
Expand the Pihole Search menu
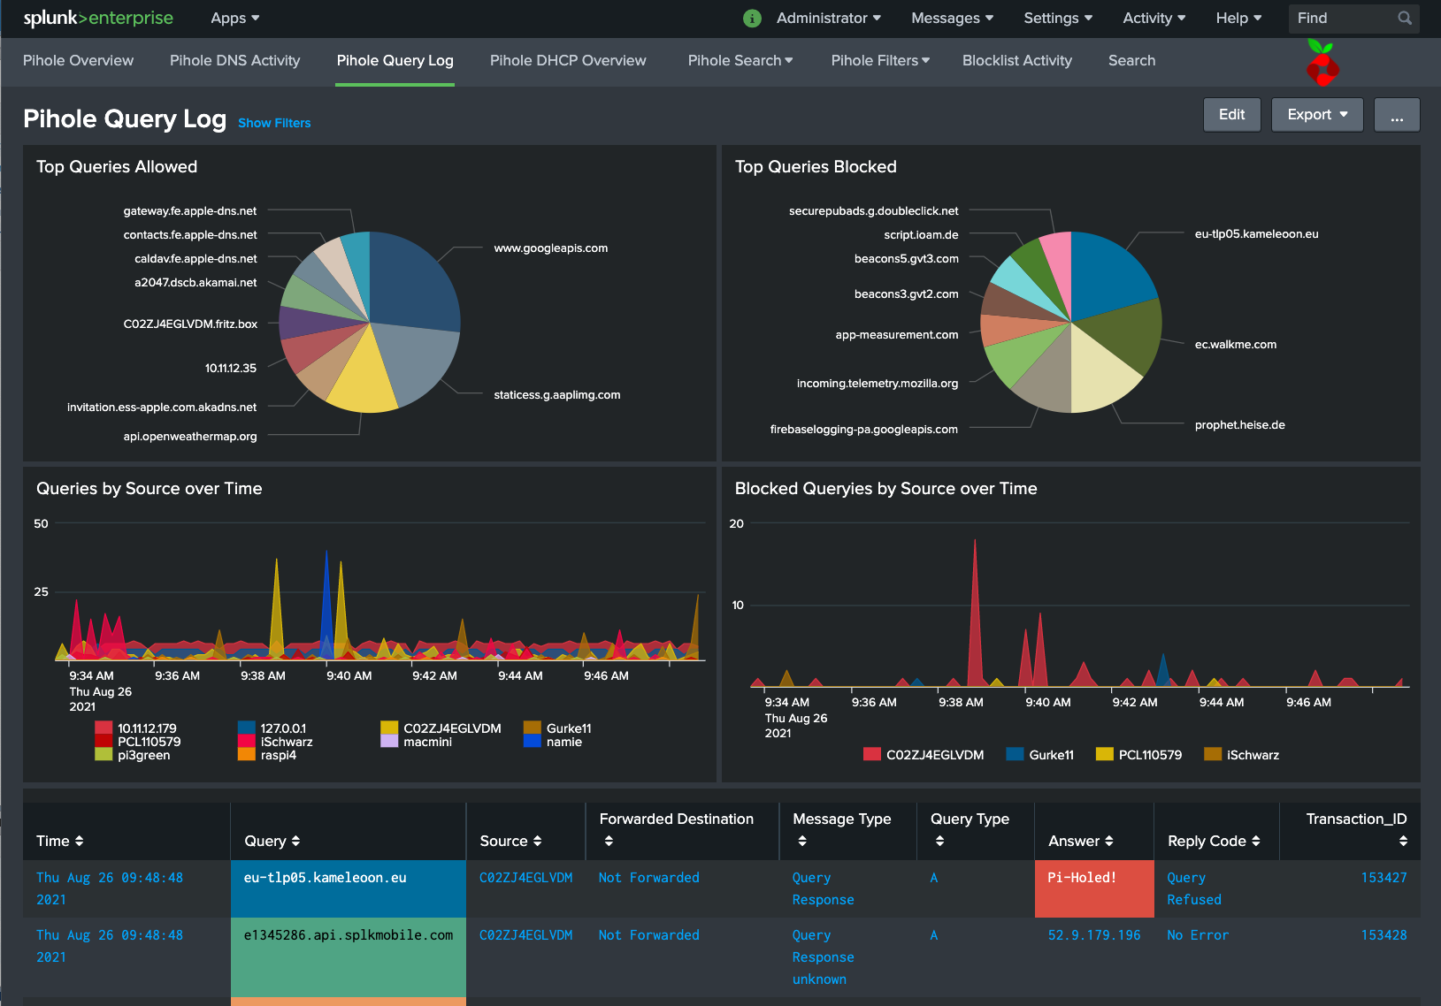click(740, 60)
